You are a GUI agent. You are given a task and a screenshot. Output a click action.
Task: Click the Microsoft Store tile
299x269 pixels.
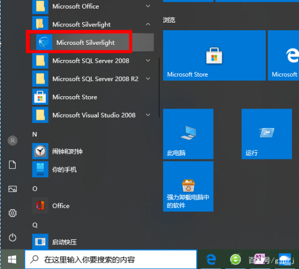point(214,55)
